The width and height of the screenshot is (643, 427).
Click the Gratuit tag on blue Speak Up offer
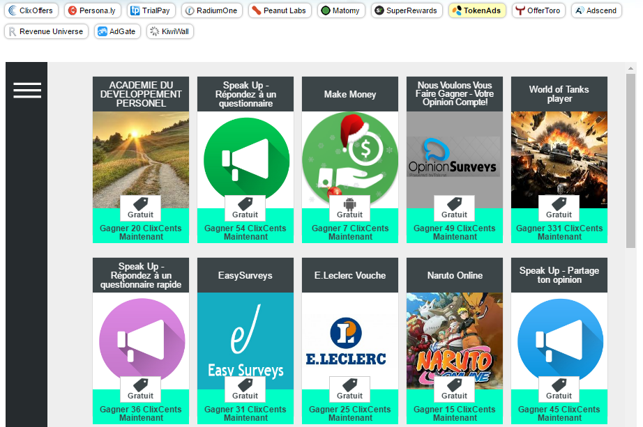click(559, 389)
